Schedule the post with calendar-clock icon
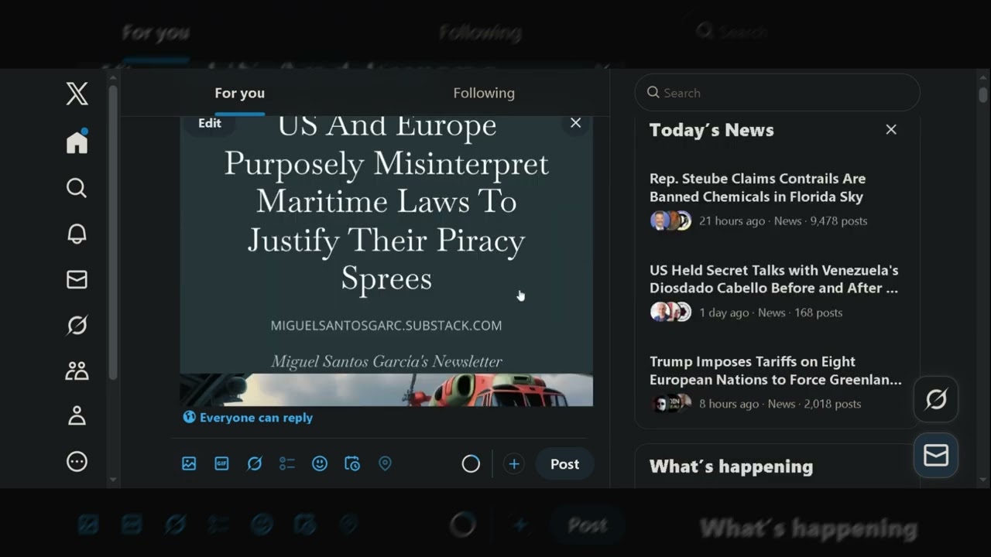Image resolution: width=991 pixels, height=557 pixels. 352,463
